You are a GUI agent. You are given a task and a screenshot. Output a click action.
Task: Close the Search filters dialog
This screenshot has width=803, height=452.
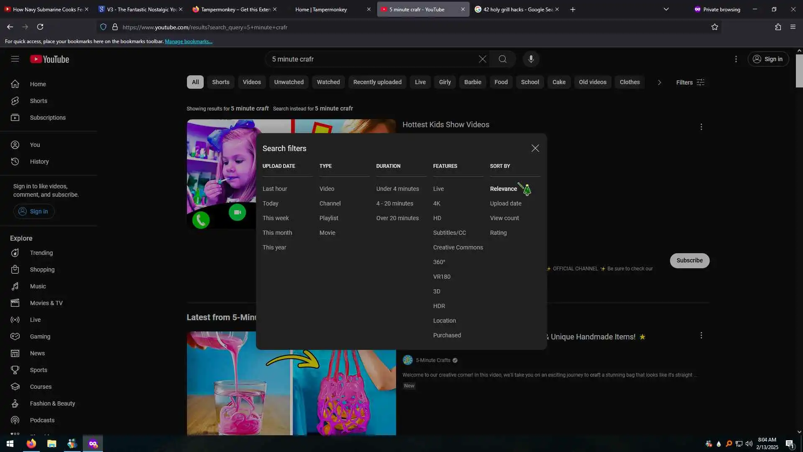pyautogui.click(x=535, y=148)
